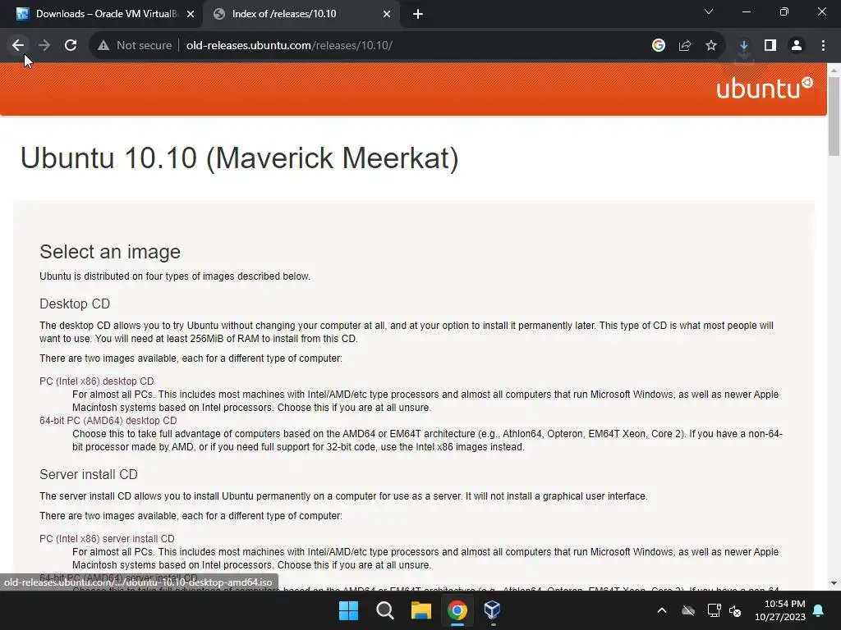Open PC (Intel x86) server install CD link

[x=107, y=538]
